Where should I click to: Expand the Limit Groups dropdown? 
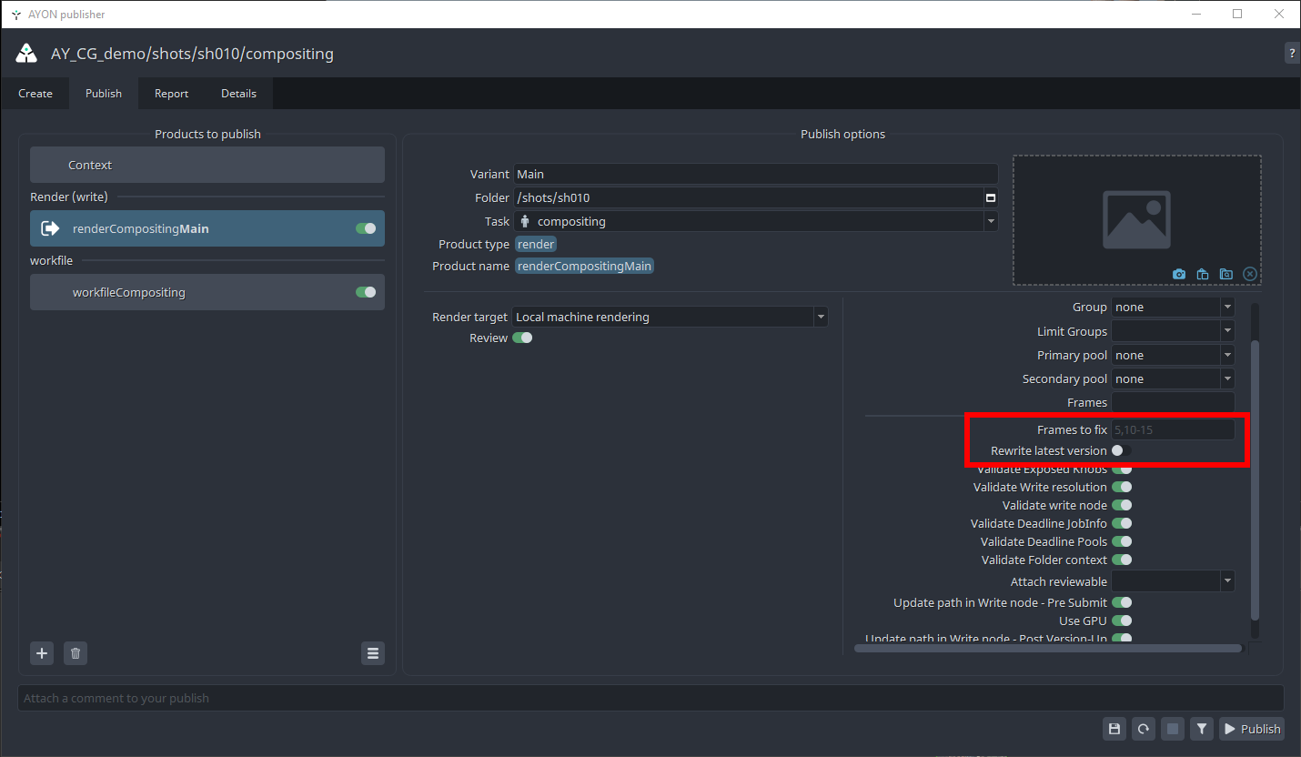click(x=1174, y=331)
